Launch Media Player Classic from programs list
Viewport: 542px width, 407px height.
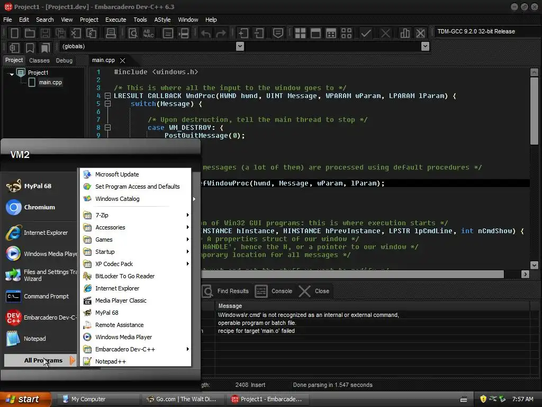pyautogui.click(x=136, y=300)
